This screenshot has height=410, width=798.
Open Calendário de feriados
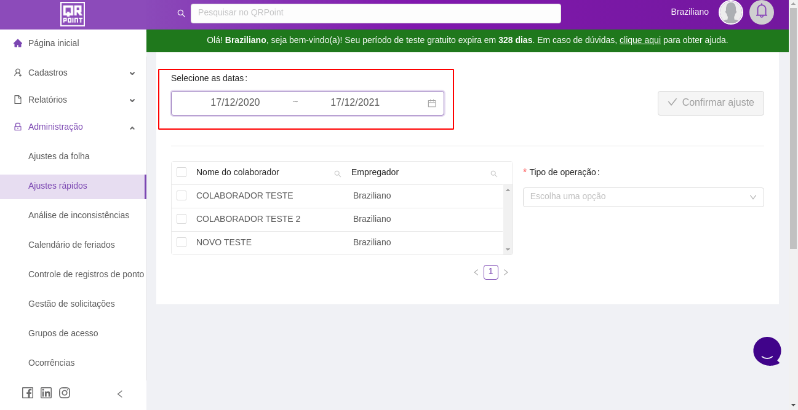(x=71, y=245)
